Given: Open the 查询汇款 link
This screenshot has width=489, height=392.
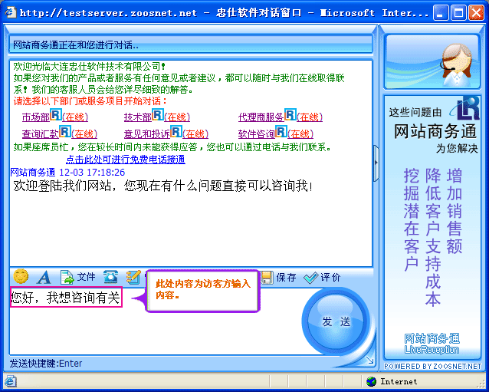Looking at the screenshot, I should pyautogui.click(x=41, y=134).
